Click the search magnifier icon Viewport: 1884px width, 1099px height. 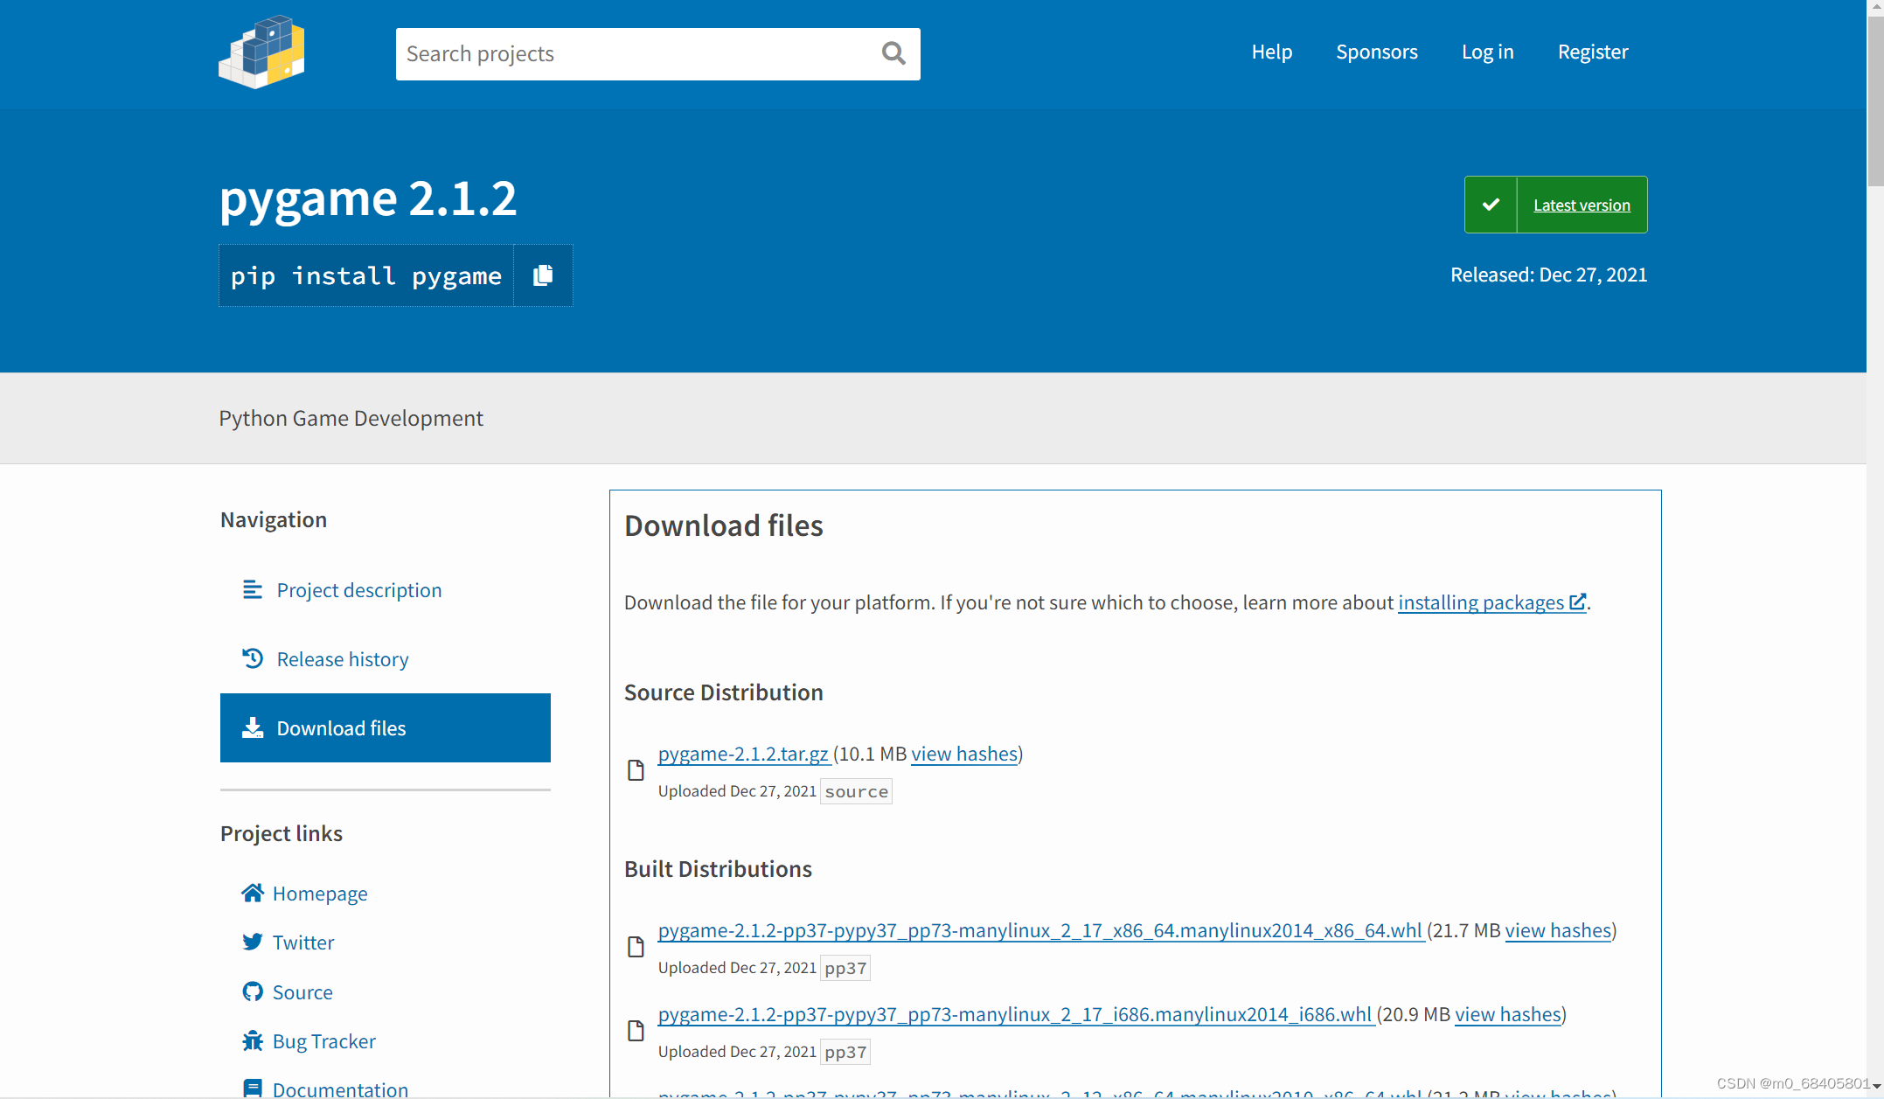point(893,53)
